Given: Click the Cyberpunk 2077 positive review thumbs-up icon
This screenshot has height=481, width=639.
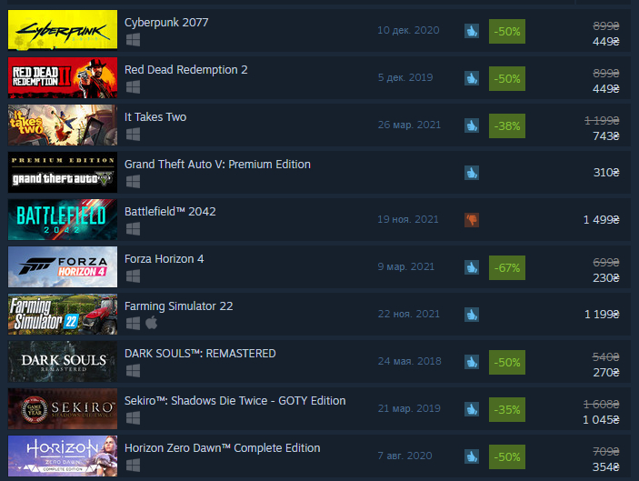Looking at the screenshot, I should 472,31.
